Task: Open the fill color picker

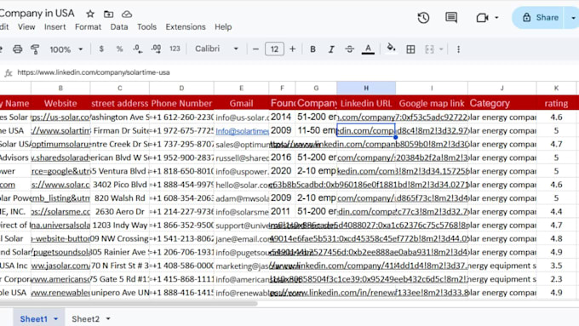Action: (x=391, y=49)
